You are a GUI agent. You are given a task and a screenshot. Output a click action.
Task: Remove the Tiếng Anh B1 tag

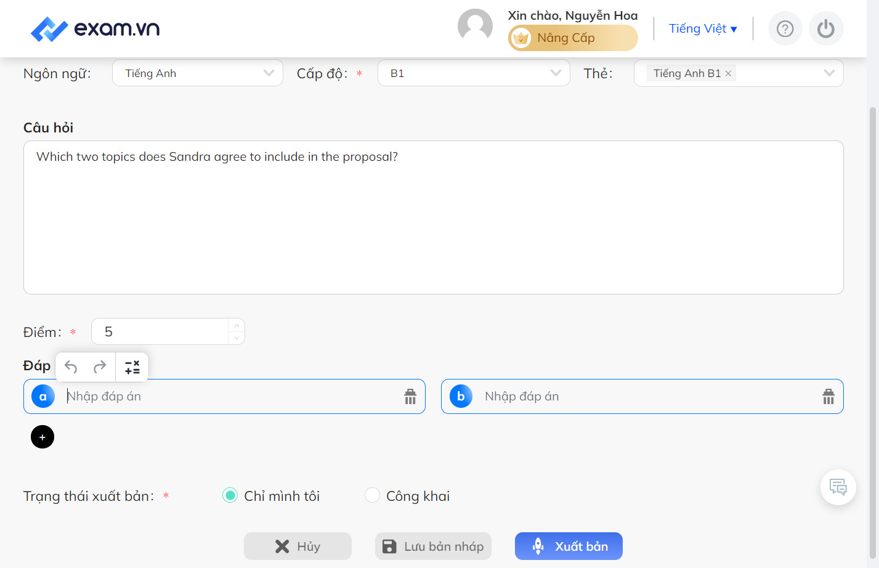click(x=728, y=73)
